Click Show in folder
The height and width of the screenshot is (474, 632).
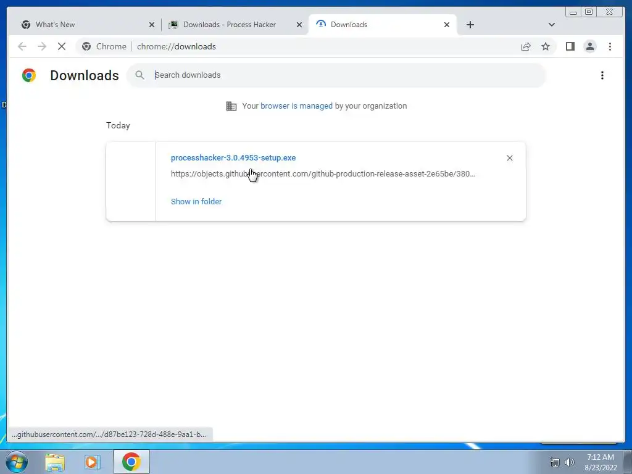point(196,202)
